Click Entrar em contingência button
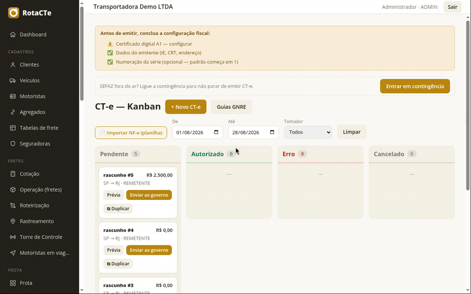The image size is (471, 294). pos(415,86)
